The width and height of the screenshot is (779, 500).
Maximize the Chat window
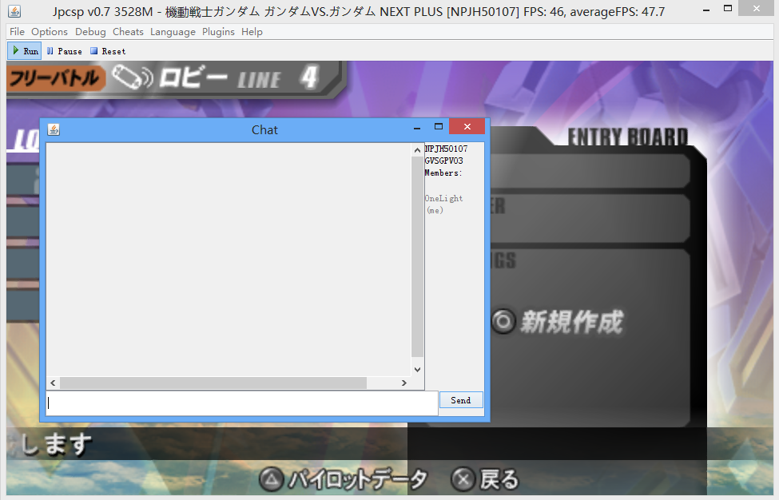tap(438, 127)
